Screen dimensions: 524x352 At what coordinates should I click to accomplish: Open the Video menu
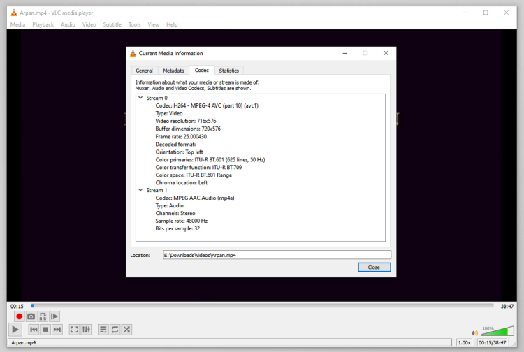89,24
